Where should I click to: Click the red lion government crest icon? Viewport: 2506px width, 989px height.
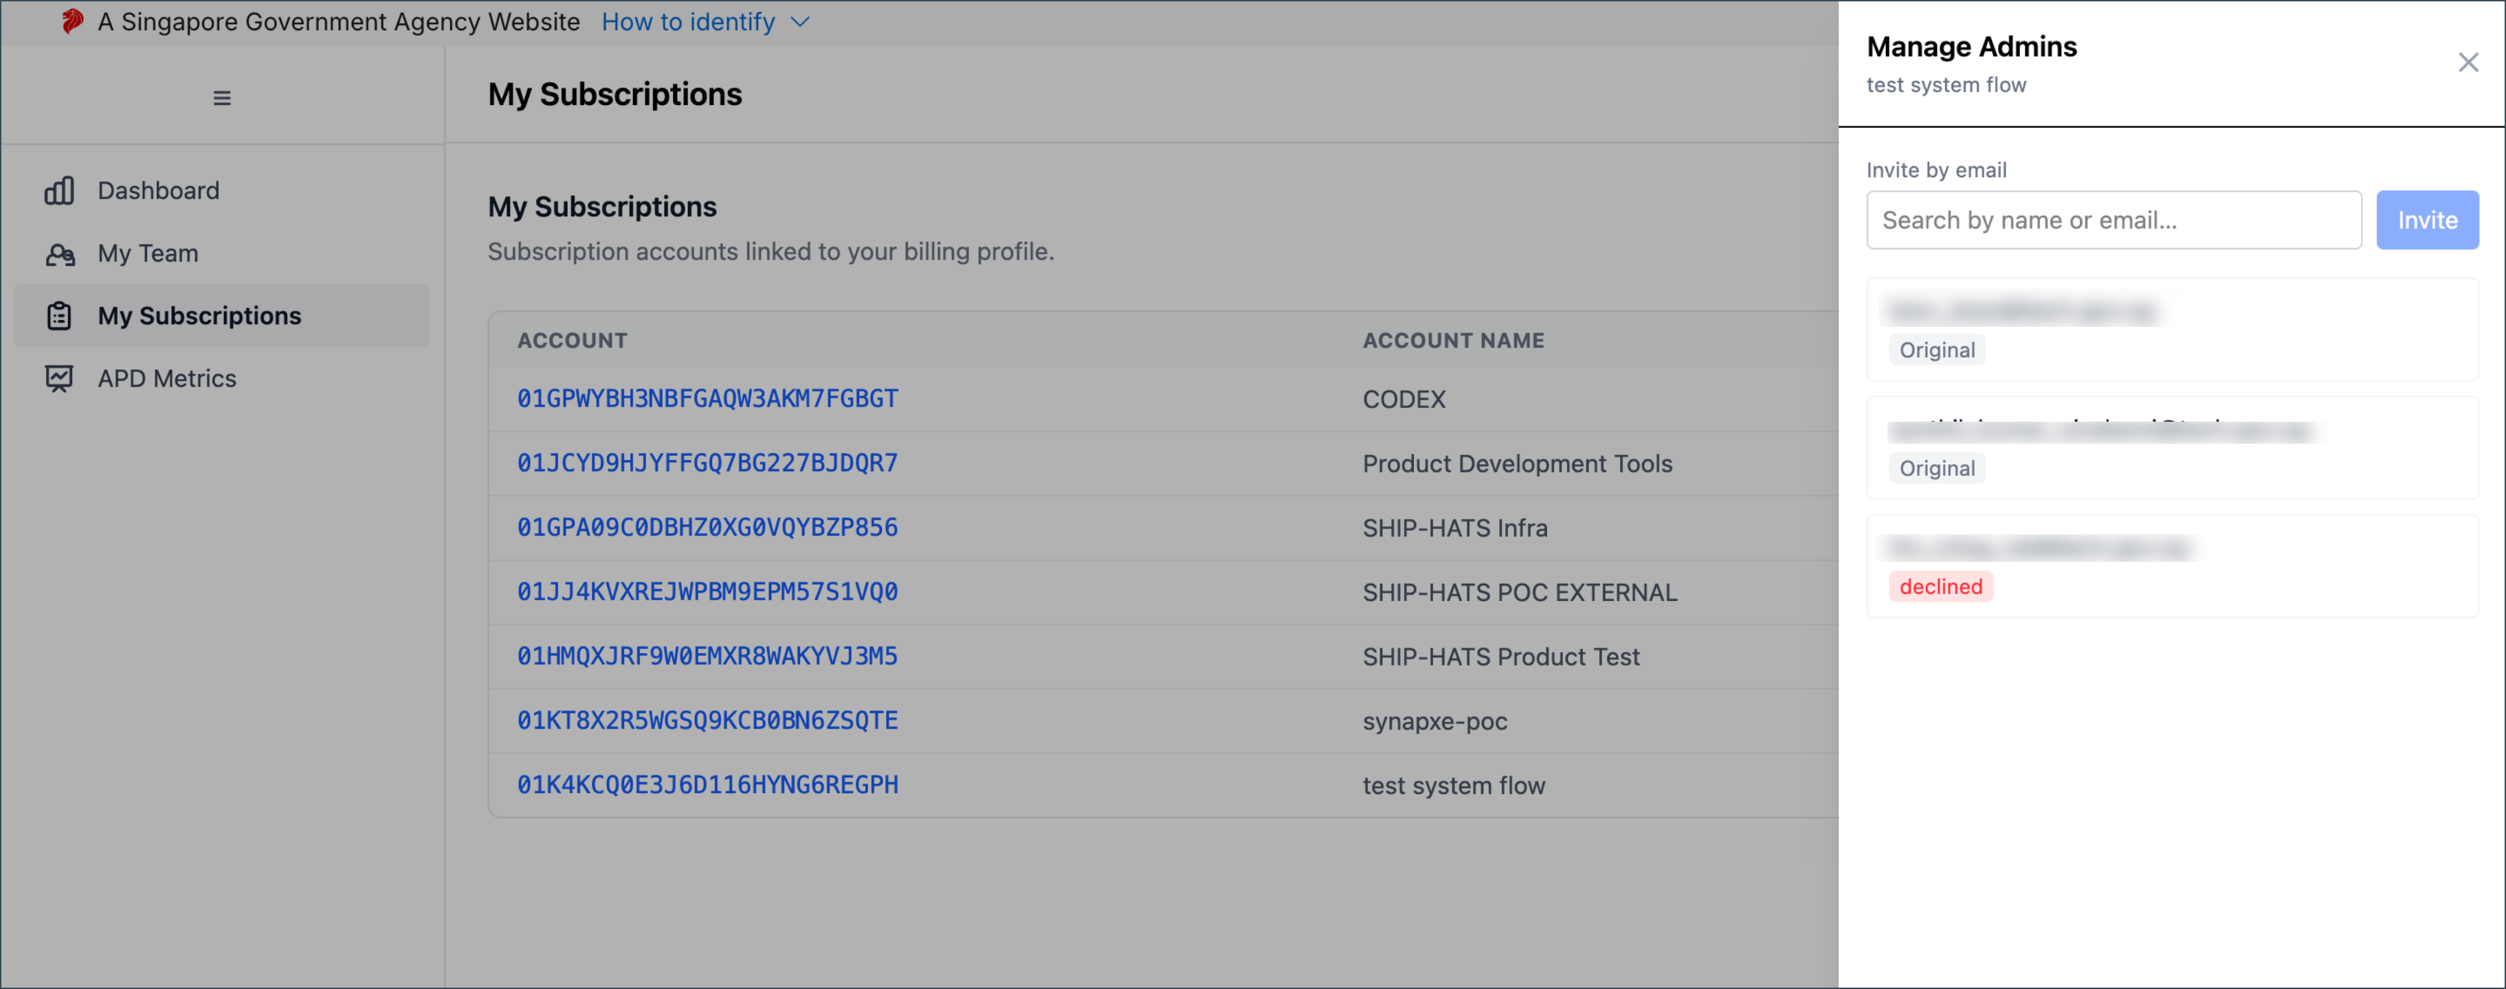[x=72, y=21]
